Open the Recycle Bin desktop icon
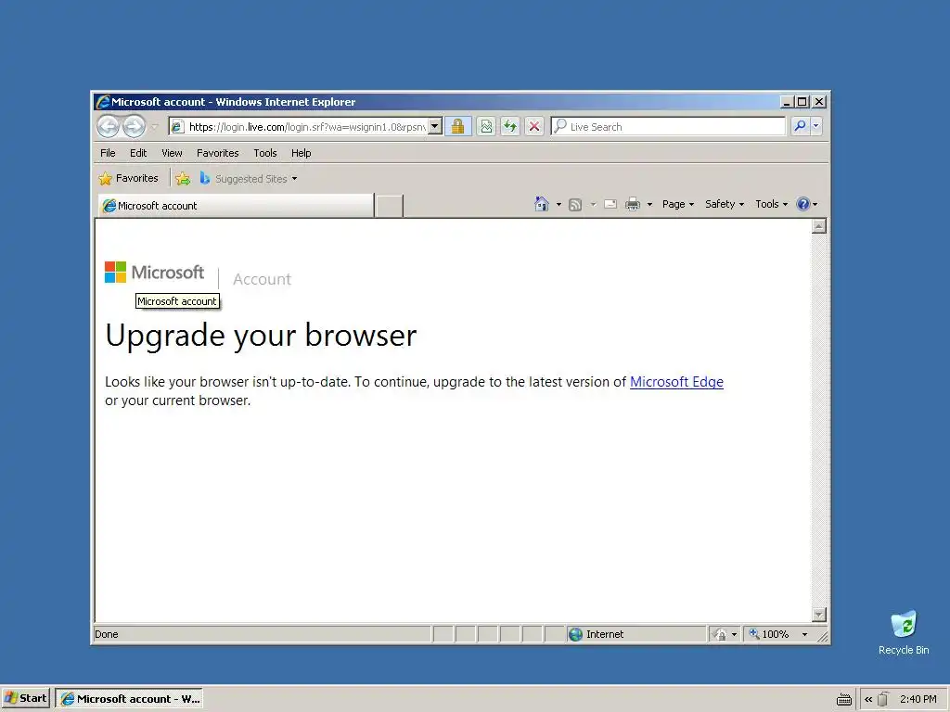 [904, 632]
